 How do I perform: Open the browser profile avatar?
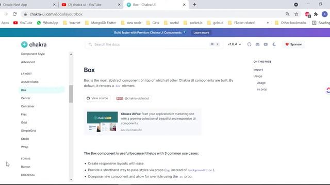tap(324, 14)
